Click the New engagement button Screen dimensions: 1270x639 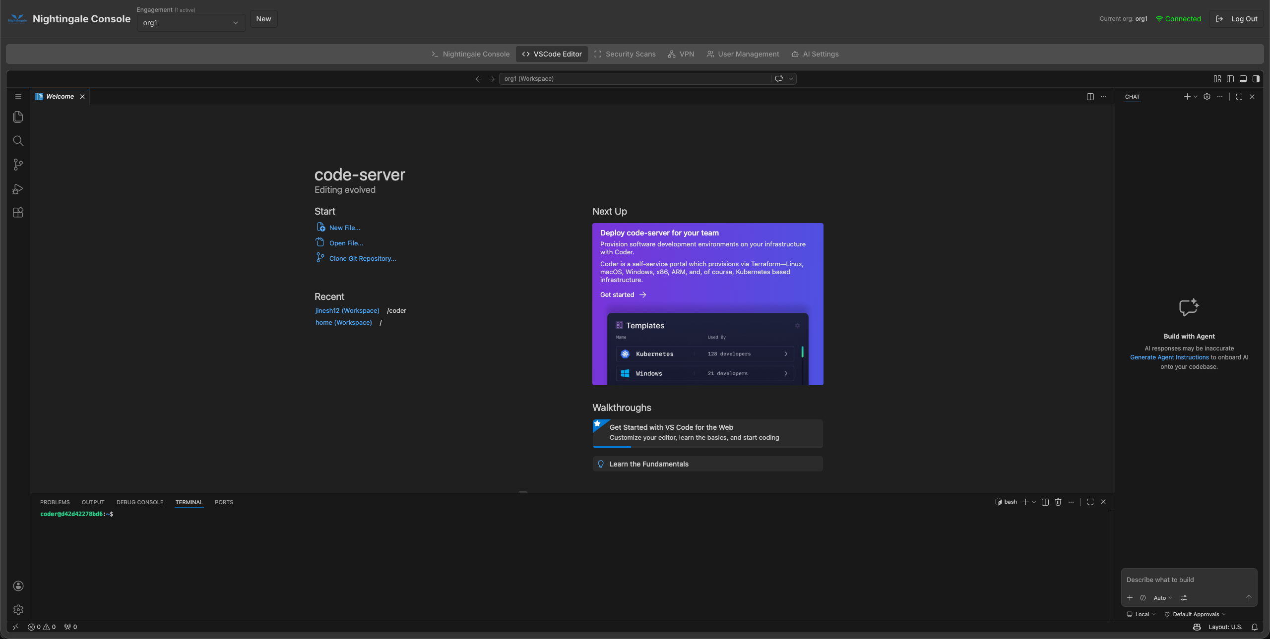[x=263, y=19]
